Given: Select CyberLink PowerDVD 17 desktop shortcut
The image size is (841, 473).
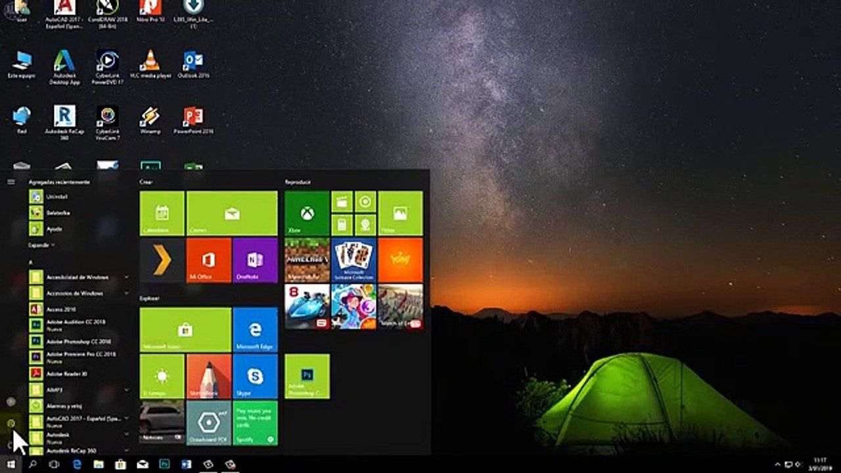Looking at the screenshot, I should point(107,67).
